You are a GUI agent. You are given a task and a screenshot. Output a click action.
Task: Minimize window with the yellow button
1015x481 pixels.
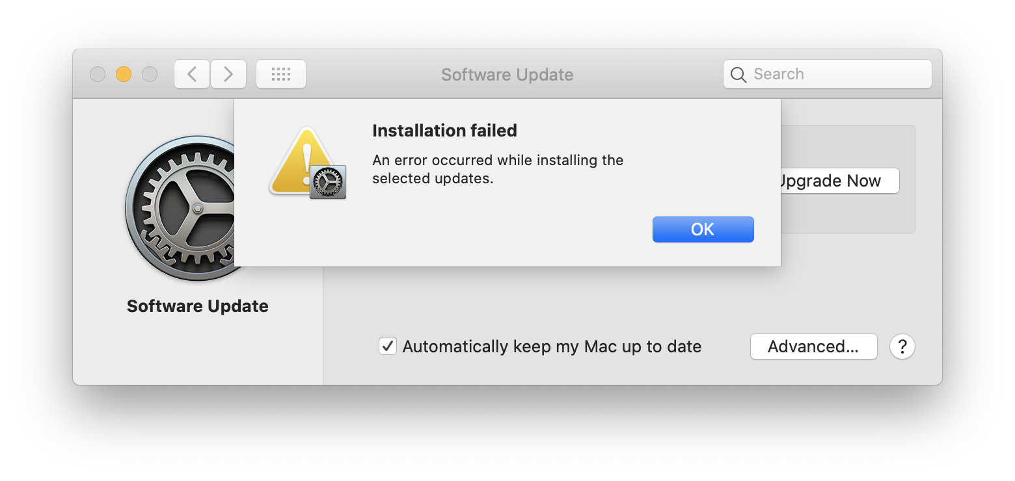124,74
